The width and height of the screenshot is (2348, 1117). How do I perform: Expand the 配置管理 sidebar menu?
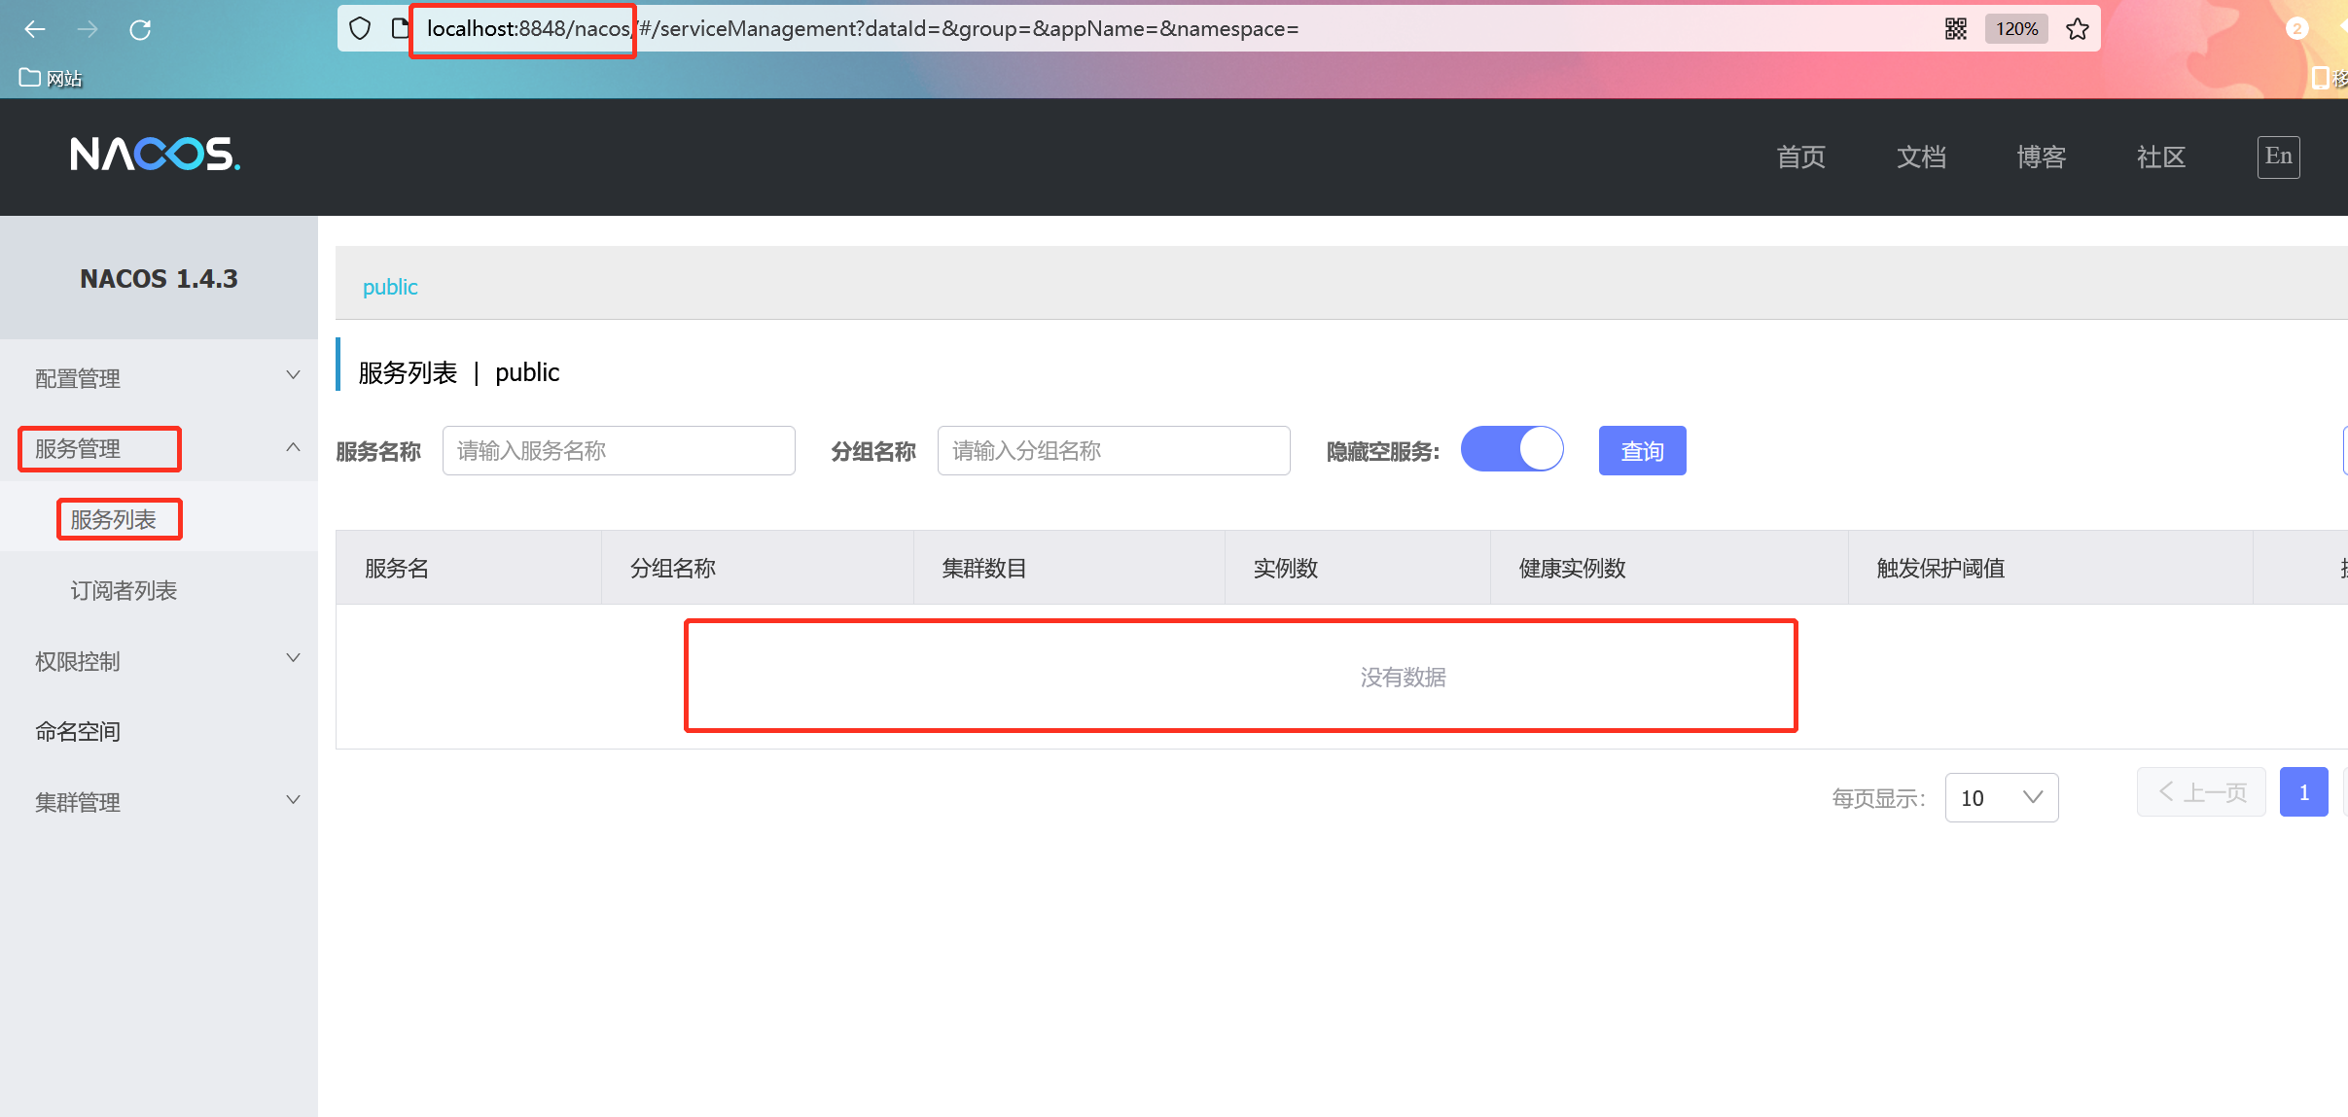tap(159, 377)
